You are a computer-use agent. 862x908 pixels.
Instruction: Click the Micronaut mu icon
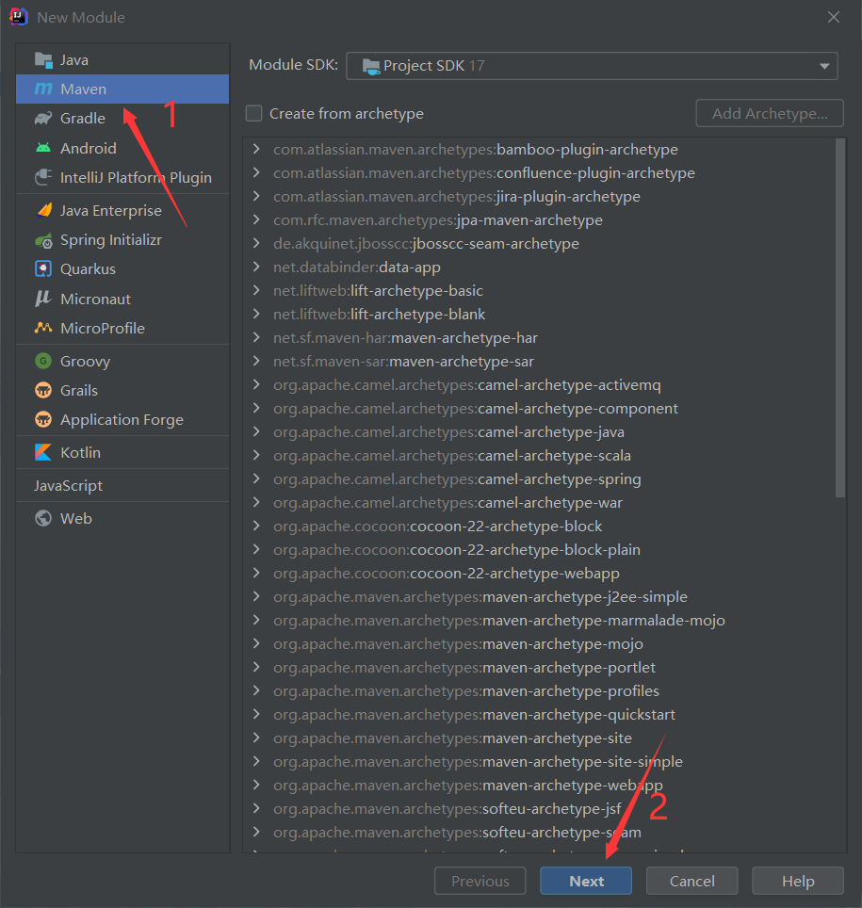click(43, 299)
